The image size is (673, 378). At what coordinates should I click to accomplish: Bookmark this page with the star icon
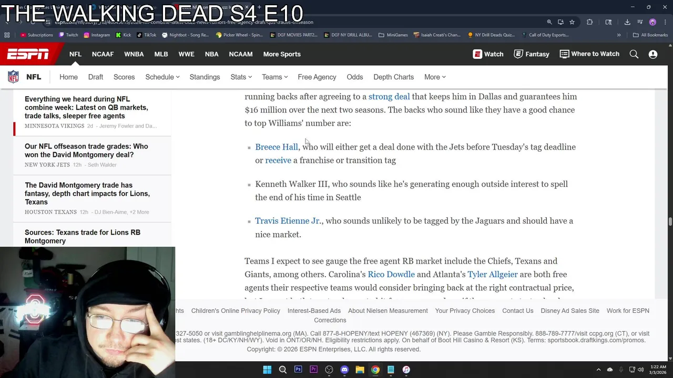pyautogui.click(x=572, y=22)
